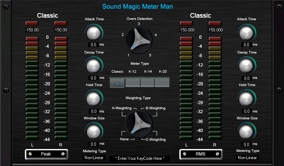Click the right panel Window Size knob
Image resolution: width=284 pixels, height=166 pixels.
[x=246, y=132]
